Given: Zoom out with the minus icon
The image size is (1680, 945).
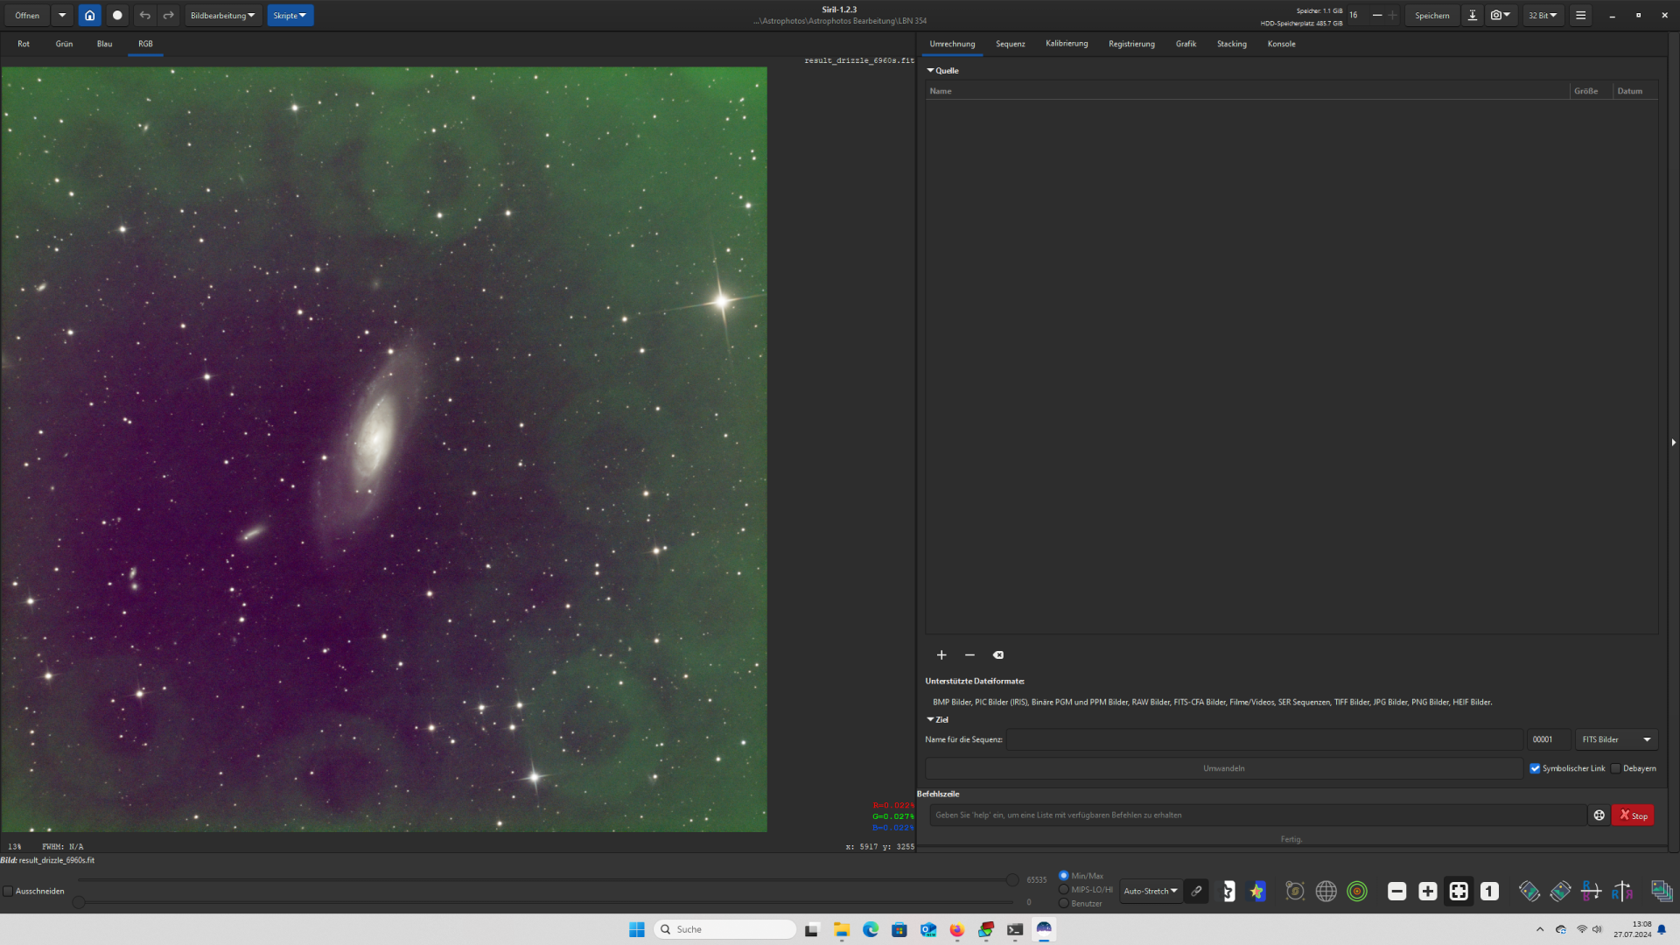Looking at the screenshot, I should point(1397,891).
